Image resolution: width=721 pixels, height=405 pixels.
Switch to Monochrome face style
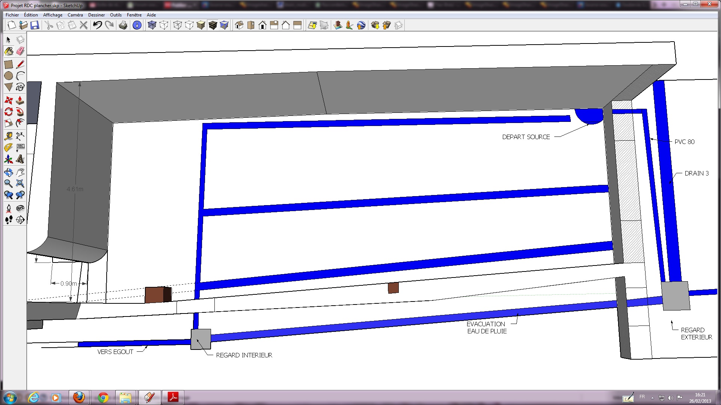pyautogui.click(x=224, y=25)
